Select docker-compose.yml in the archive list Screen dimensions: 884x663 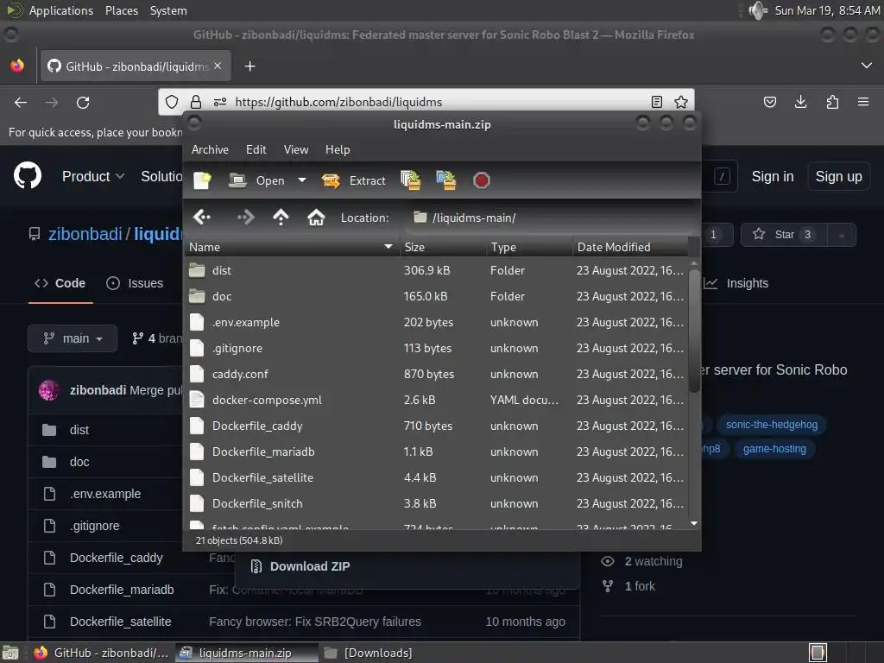(436, 401)
